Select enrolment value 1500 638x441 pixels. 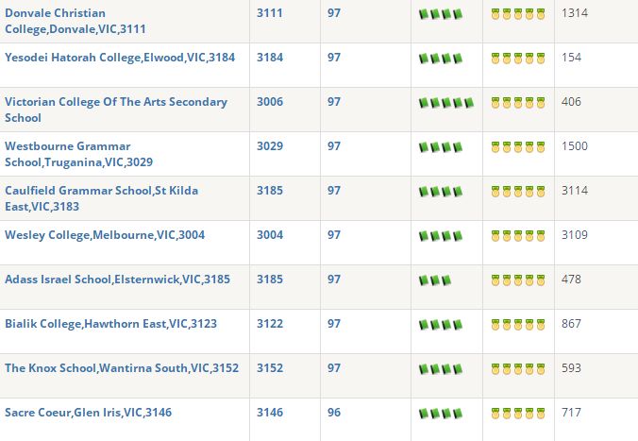[x=575, y=146]
